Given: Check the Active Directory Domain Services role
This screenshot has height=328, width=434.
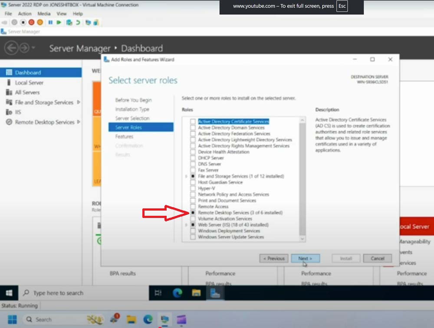Looking at the screenshot, I should click(x=193, y=128).
